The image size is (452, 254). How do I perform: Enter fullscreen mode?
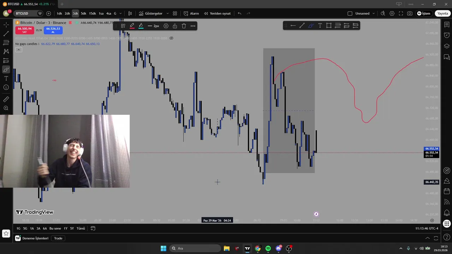[401, 13]
